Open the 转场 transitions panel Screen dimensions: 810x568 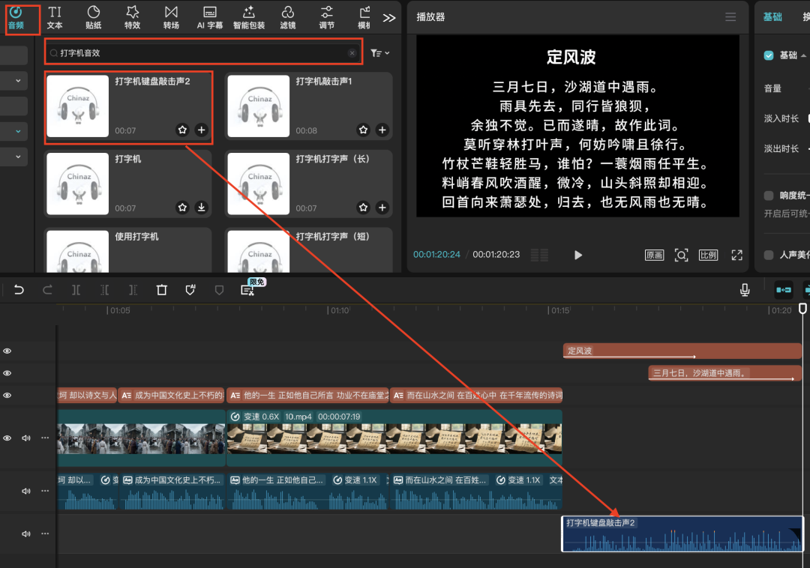(170, 16)
